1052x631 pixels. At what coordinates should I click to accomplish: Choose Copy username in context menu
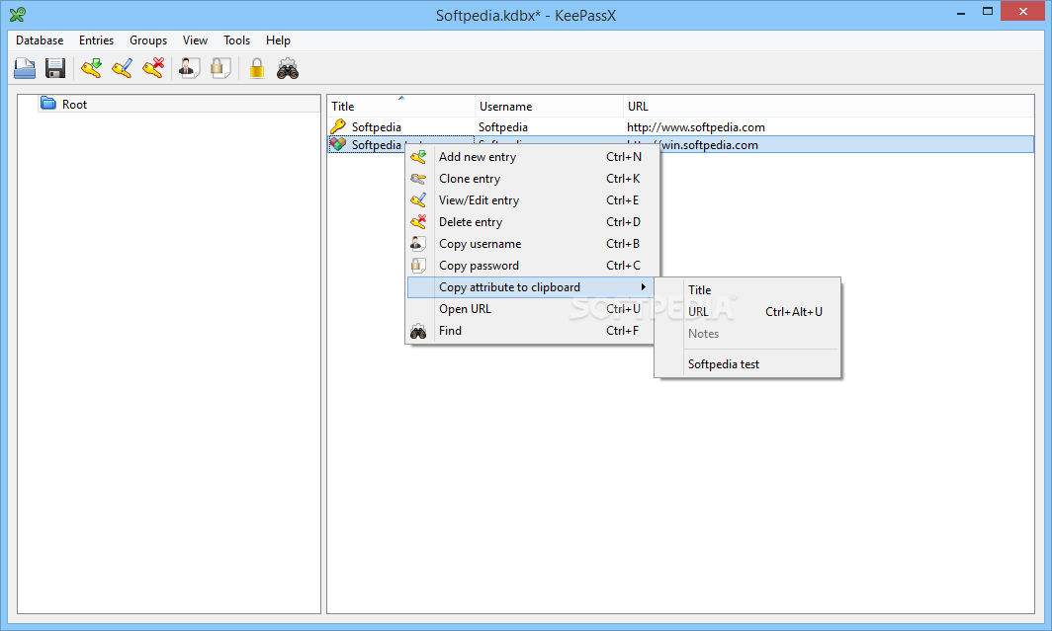click(530, 244)
